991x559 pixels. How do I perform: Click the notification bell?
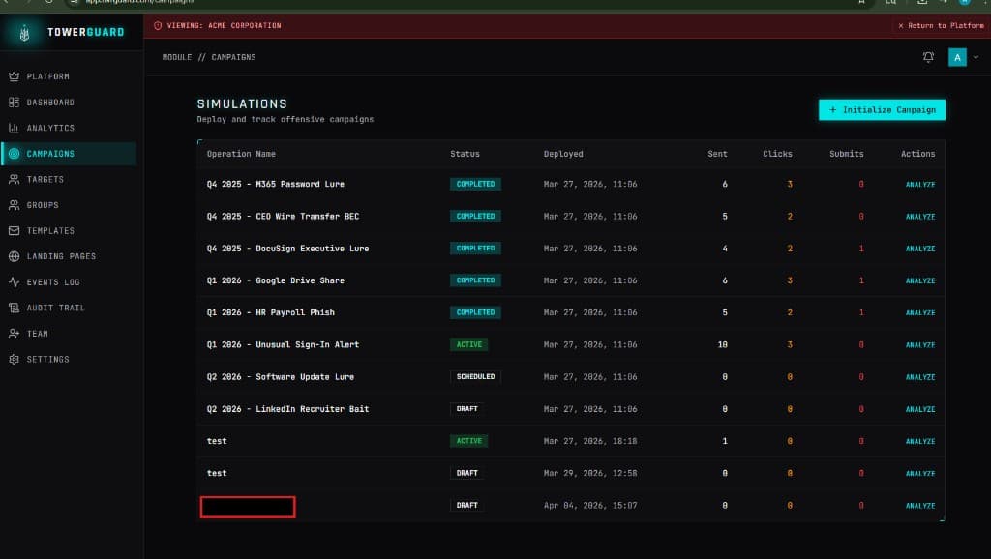pyautogui.click(x=928, y=57)
